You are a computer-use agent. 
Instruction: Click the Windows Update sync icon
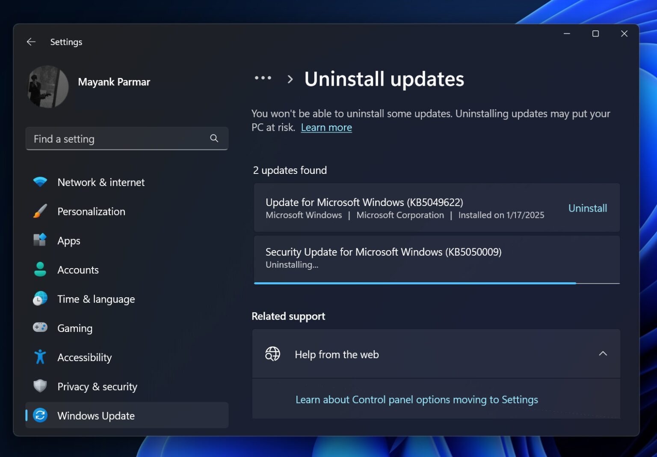(40, 415)
